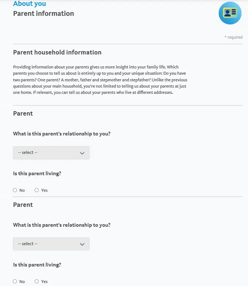Open second parent's relationship dropdown
Screen dimensions: 248x286
point(51,244)
